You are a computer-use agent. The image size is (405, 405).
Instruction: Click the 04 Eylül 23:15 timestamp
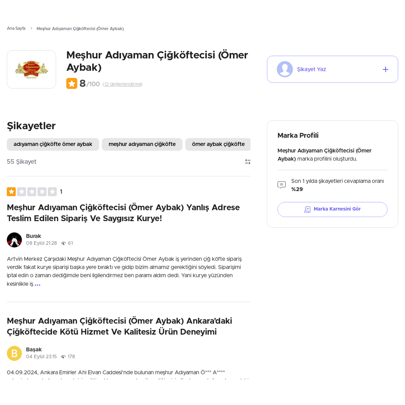[41, 357]
